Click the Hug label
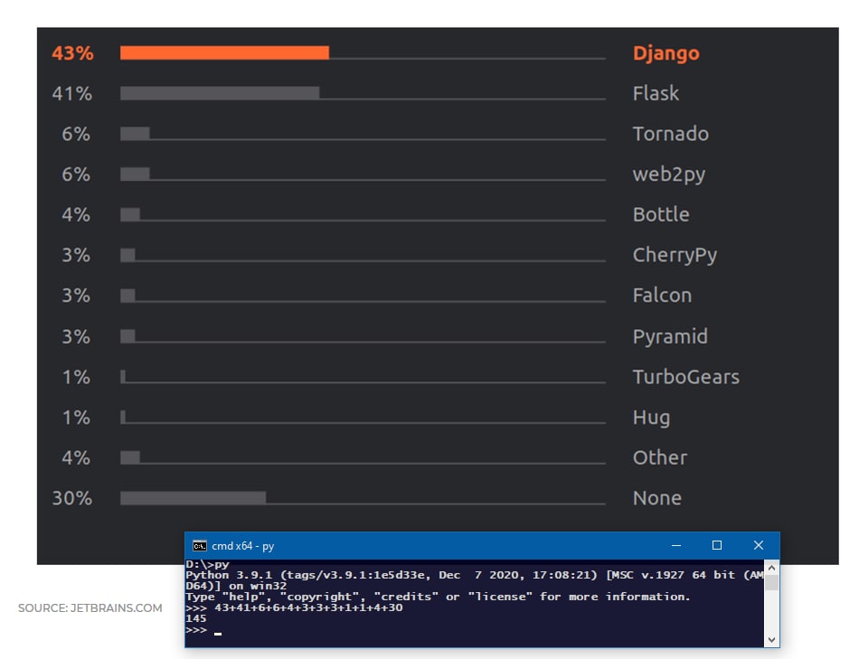 point(651,418)
